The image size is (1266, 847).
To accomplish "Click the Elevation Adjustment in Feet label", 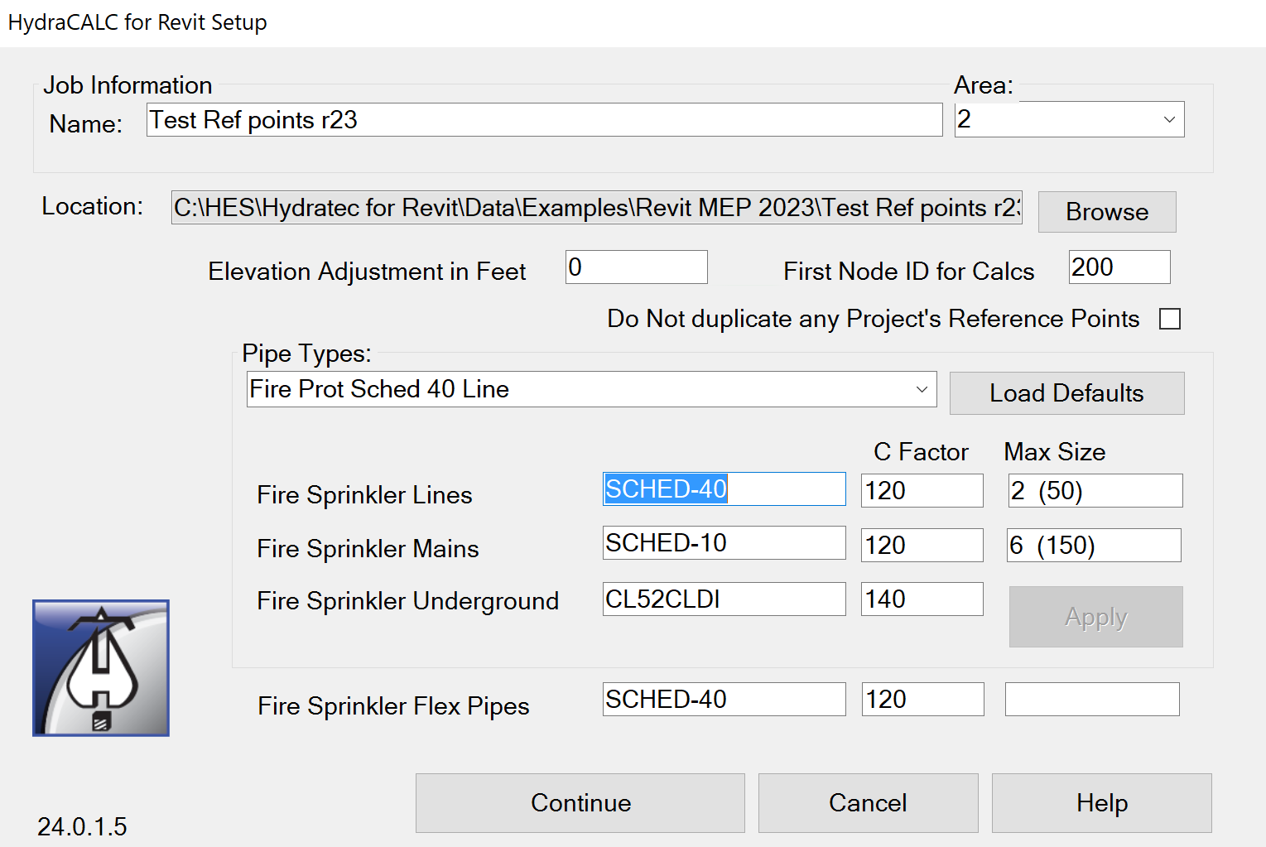I will [367, 272].
